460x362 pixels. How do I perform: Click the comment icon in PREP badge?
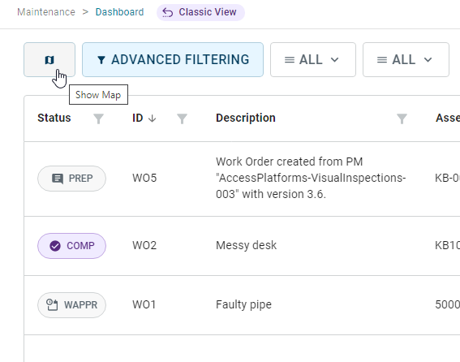click(x=58, y=179)
